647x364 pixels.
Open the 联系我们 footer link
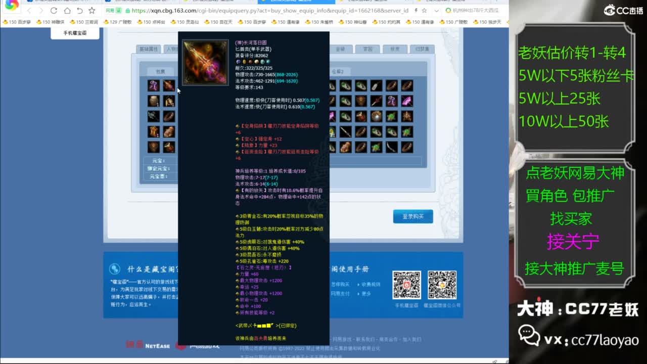click(364, 339)
